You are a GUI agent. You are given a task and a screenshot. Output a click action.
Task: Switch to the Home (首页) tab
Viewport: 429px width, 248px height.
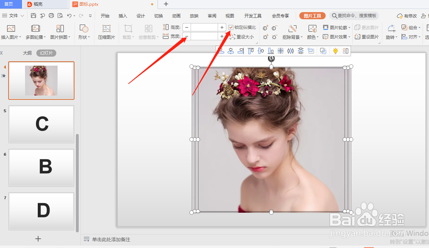point(9,4)
